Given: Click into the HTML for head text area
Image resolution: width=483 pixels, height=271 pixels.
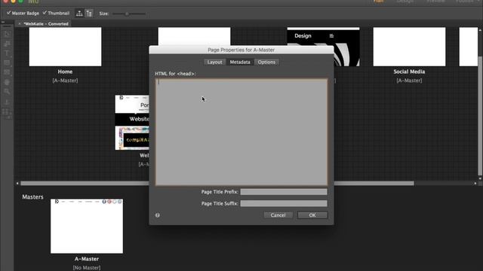Looking at the screenshot, I should [x=241, y=132].
